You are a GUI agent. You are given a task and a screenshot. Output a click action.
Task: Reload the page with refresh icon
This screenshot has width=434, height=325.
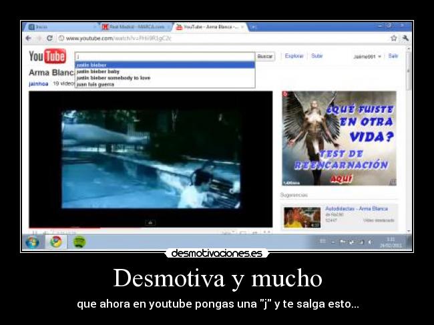tap(49, 38)
